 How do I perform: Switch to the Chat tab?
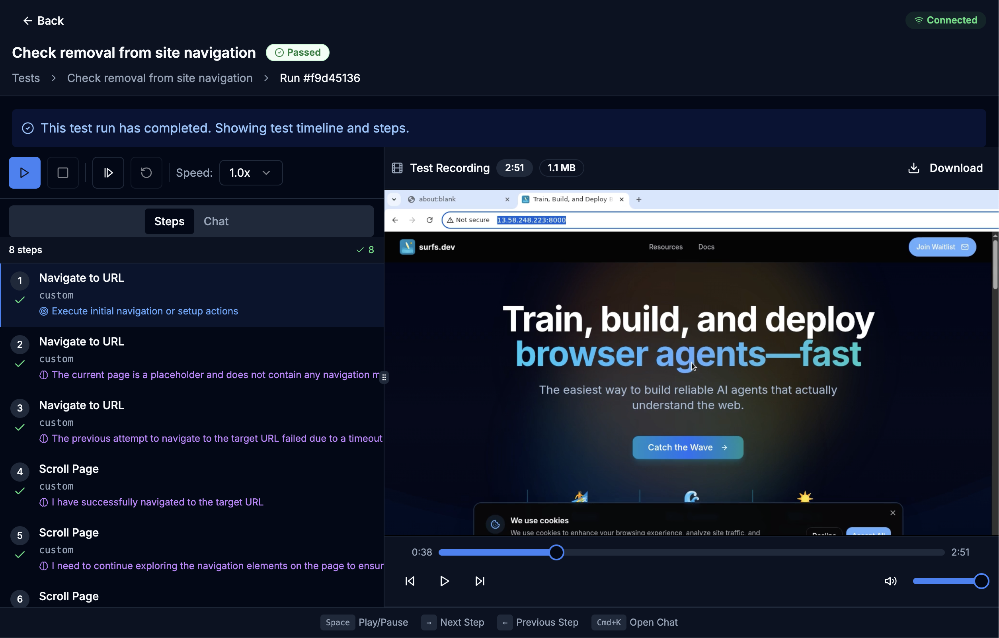coord(216,221)
